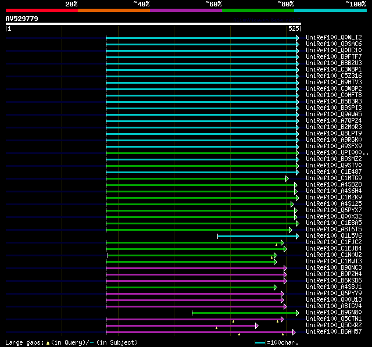Viewport: 372px width, 347px height.
Task: Click the truncated UniRef100_UPI000.. hit name
Action: pos(337,153)
